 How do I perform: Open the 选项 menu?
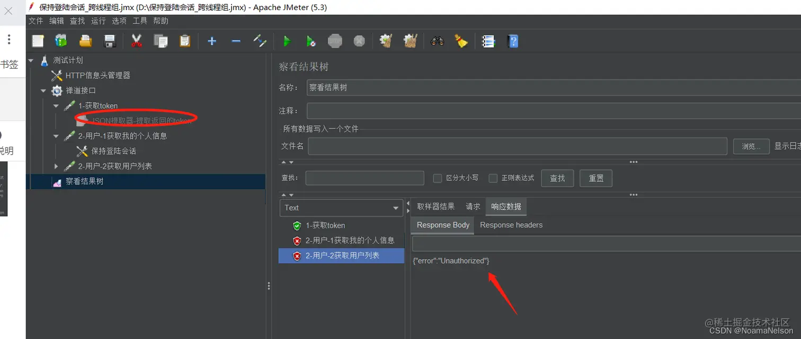(x=119, y=21)
